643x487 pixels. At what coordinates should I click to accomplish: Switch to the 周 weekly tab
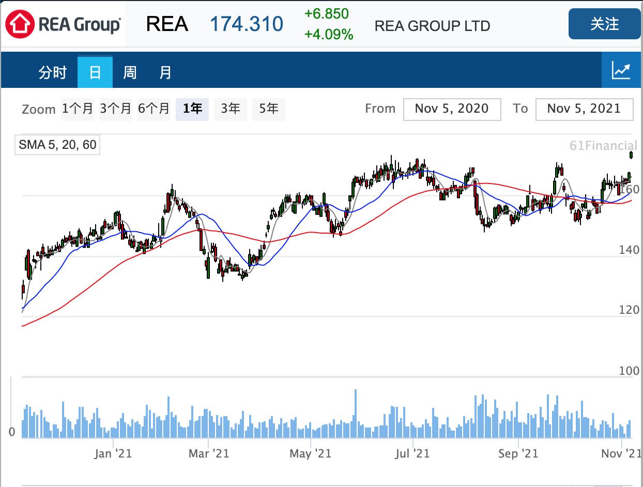click(130, 72)
